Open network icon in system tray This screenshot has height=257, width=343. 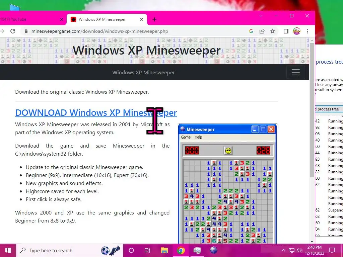click(292, 250)
